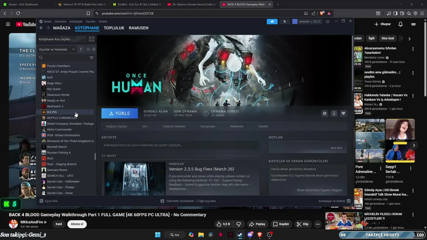Open Görünüm menu in Steam
The image size is (427, 240).
click(x=60, y=21)
